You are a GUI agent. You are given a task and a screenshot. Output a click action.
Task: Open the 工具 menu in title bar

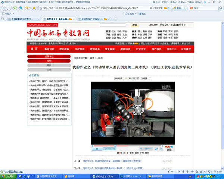pos(190,2)
